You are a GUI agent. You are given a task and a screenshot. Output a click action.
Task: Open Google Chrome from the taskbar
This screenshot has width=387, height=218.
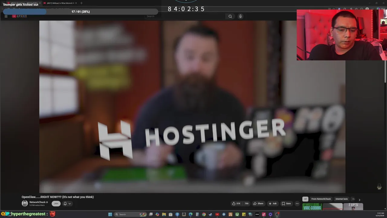coord(204,214)
